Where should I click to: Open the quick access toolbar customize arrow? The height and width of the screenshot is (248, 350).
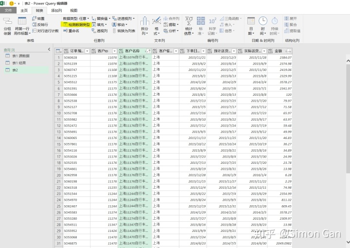[x=19, y=3]
